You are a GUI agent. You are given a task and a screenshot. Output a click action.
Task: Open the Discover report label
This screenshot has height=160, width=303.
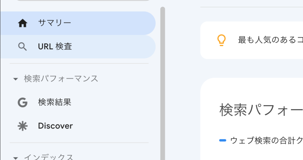[55, 126]
